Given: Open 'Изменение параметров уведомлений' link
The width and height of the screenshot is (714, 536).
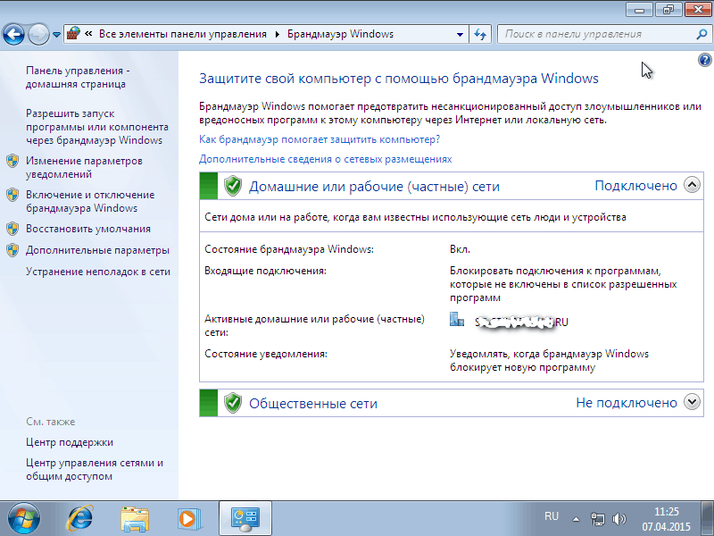Looking at the screenshot, I should pyautogui.click(x=84, y=167).
